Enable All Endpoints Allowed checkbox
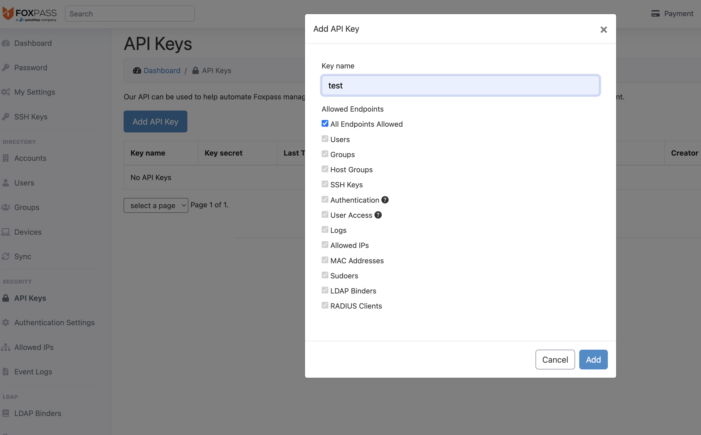Screen dimensions: 701x435 (x=325, y=123)
